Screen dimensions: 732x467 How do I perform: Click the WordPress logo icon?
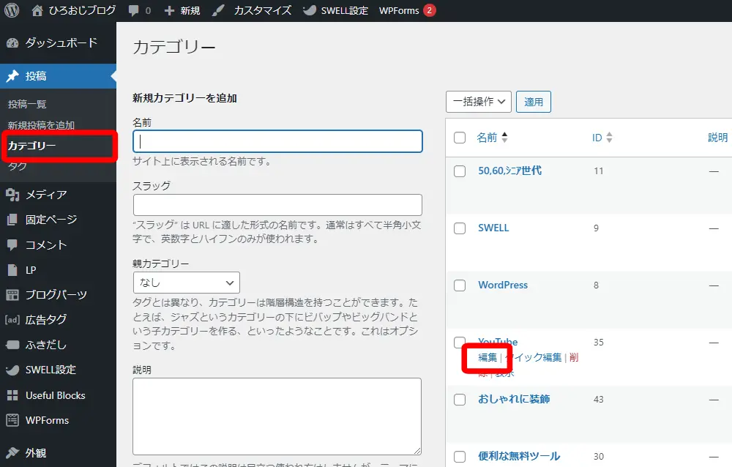point(12,10)
